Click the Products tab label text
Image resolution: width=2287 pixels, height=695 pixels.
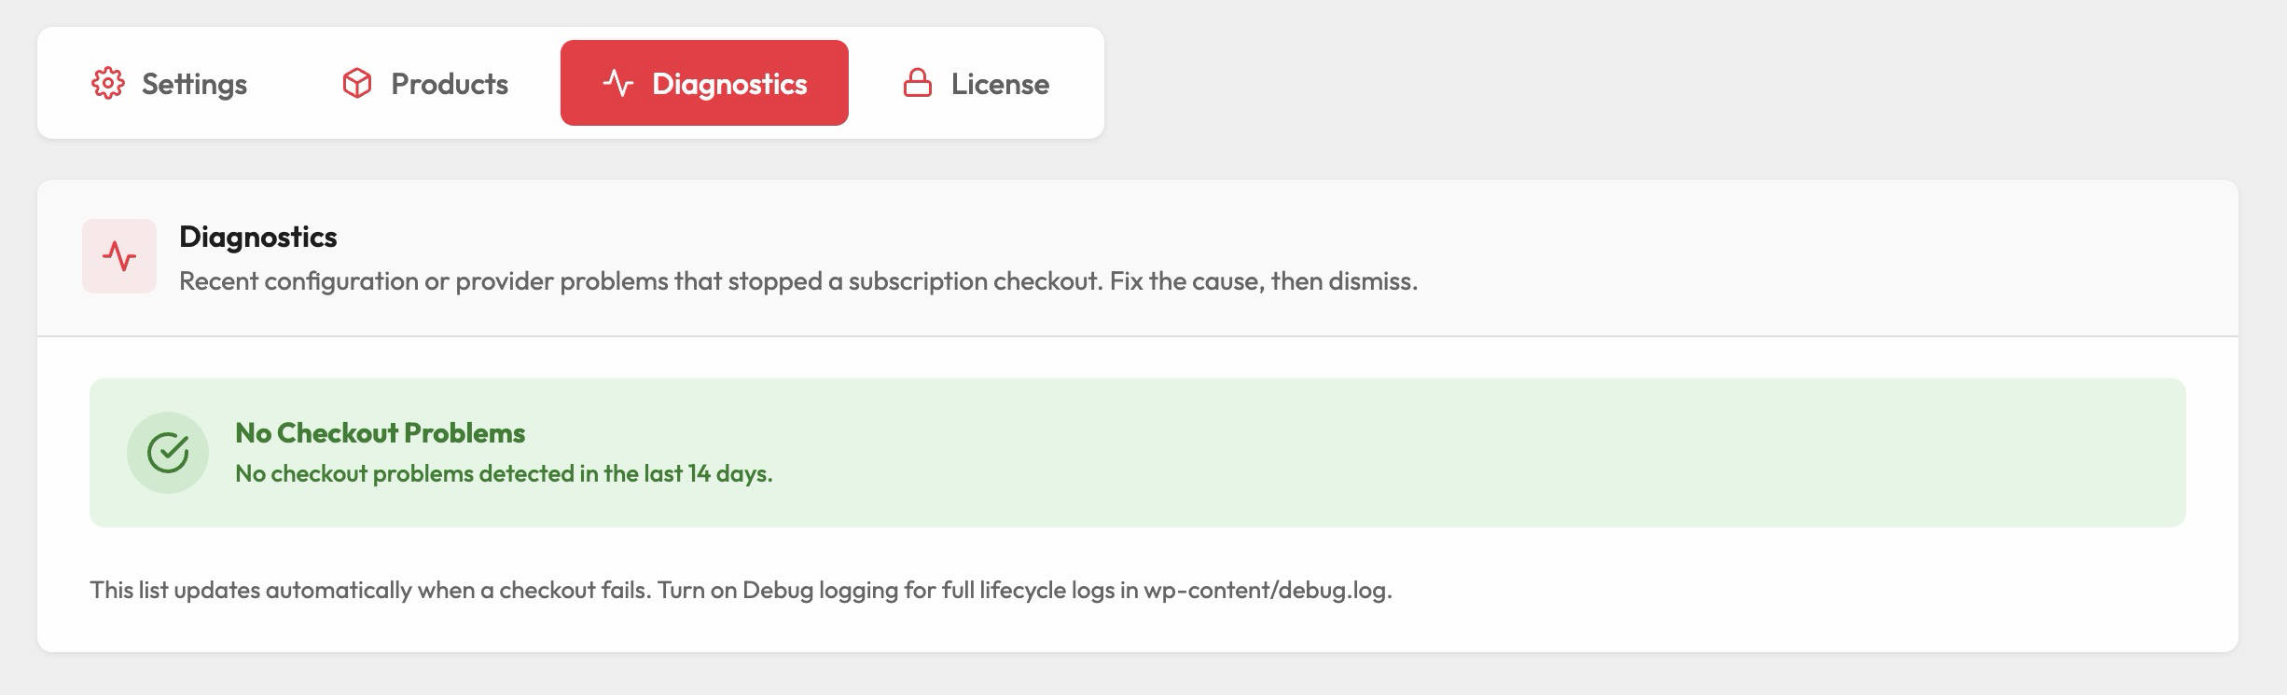coord(450,84)
